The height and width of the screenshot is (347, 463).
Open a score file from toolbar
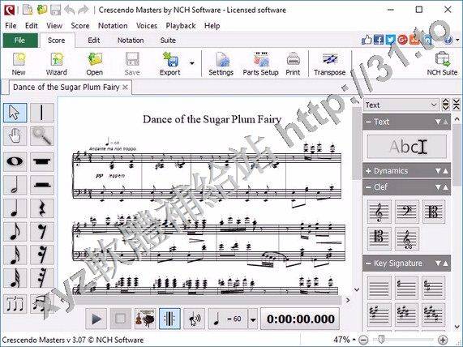point(95,64)
